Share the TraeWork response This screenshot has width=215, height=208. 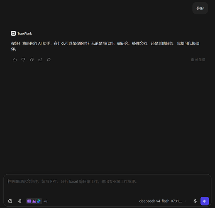pyautogui.click(x=40, y=59)
